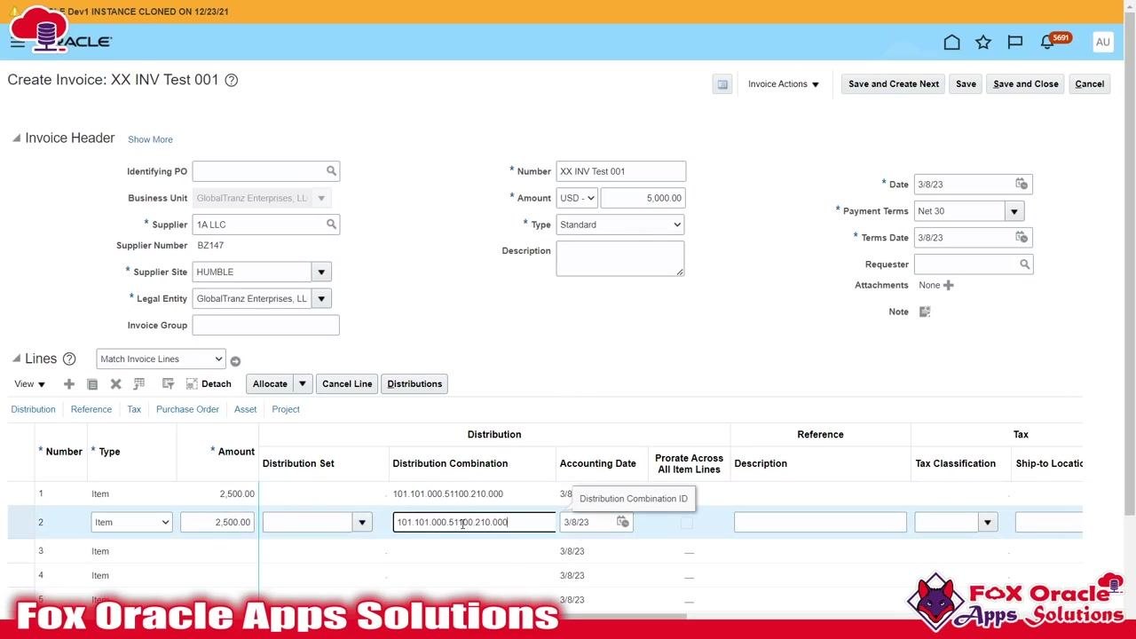Click the Invoice Group input field
The image size is (1136, 639).
click(266, 325)
